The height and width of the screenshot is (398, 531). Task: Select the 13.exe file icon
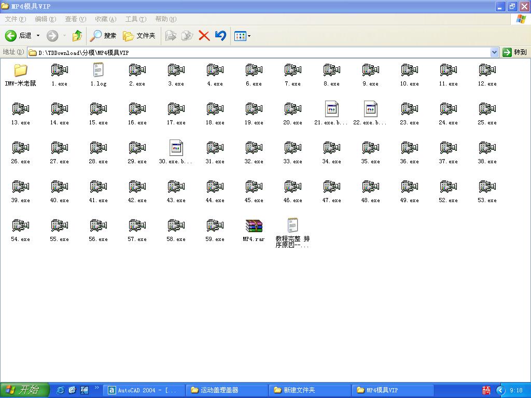(20, 109)
